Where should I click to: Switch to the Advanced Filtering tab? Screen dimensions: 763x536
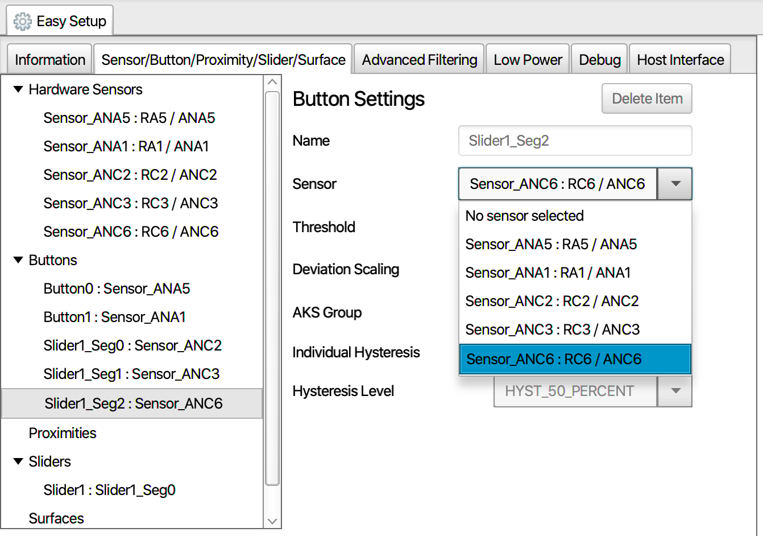418,59
